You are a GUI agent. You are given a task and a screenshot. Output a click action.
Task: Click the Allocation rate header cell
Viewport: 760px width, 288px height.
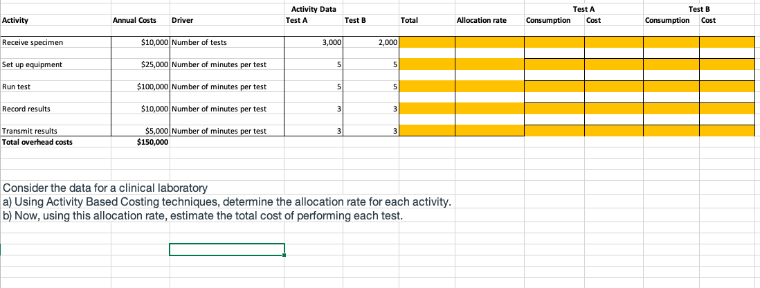tap(489, 20)
